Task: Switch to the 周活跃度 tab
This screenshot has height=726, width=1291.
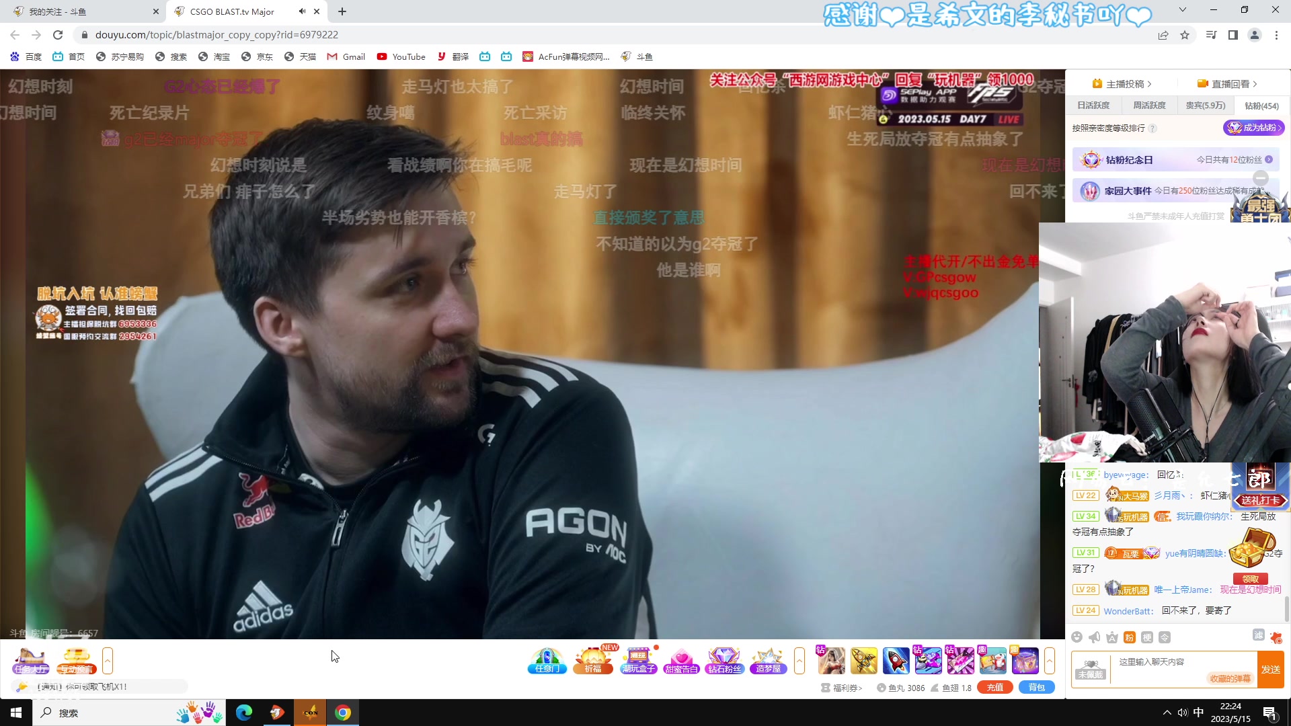Action: pos(1149,106)
